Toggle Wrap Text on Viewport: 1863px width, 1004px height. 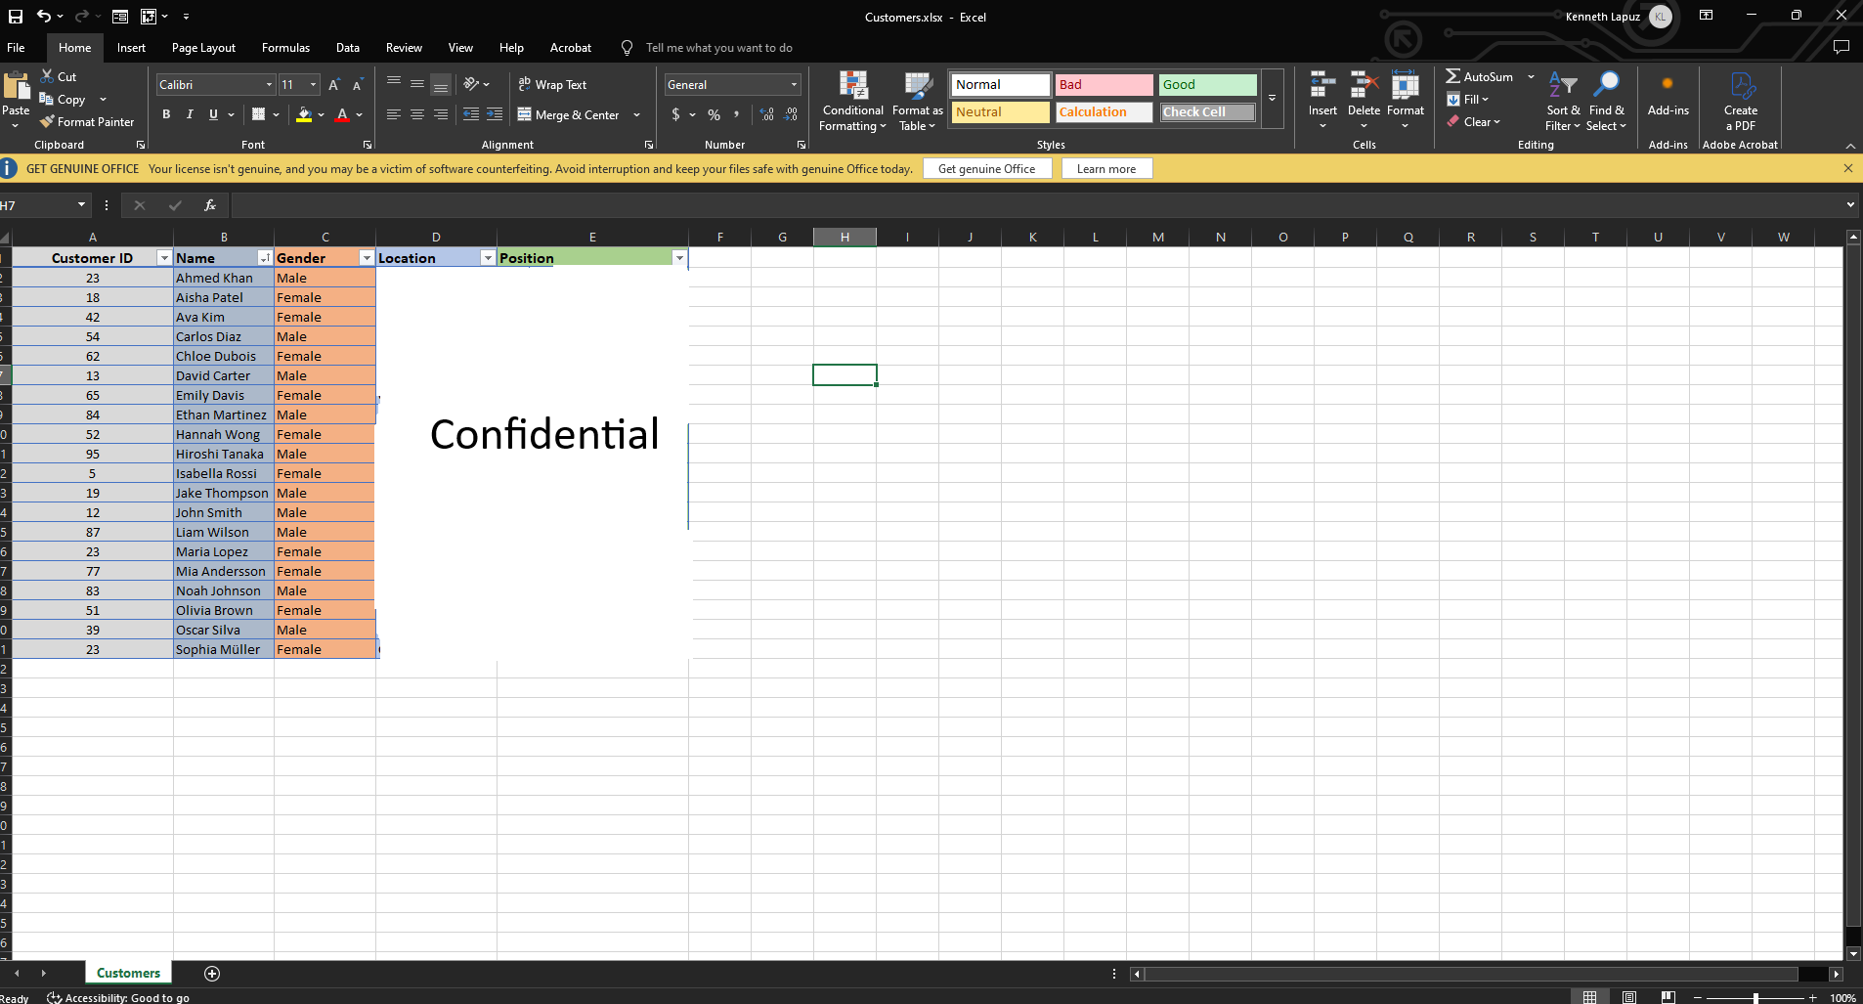[552, 85]
